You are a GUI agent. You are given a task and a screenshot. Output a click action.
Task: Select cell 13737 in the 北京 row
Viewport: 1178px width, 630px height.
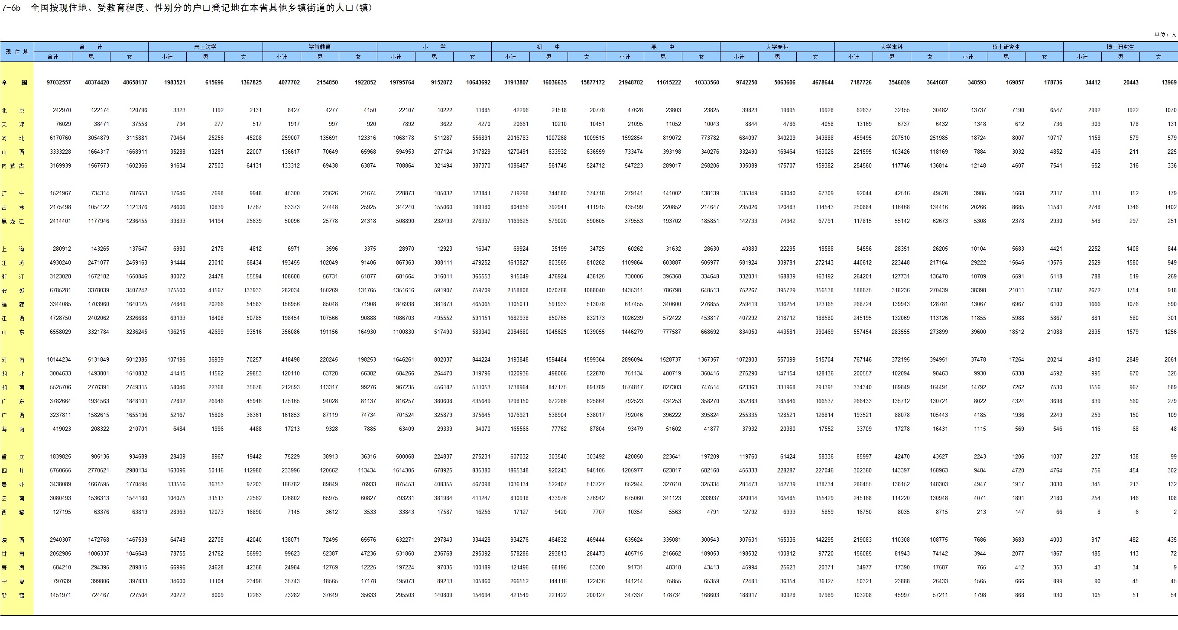[978, 110]
